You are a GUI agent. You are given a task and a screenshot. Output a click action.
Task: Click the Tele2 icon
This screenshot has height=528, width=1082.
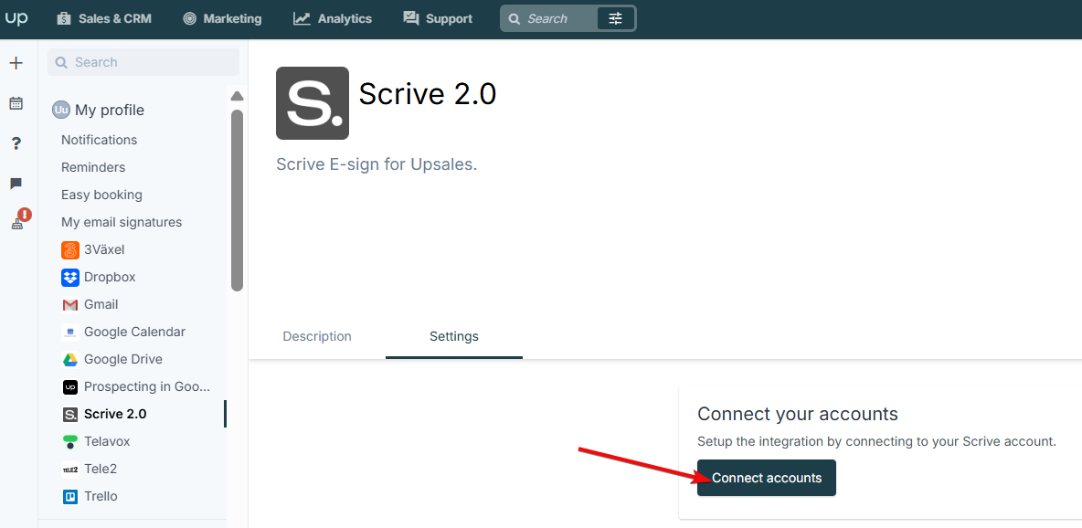[69, 470]
